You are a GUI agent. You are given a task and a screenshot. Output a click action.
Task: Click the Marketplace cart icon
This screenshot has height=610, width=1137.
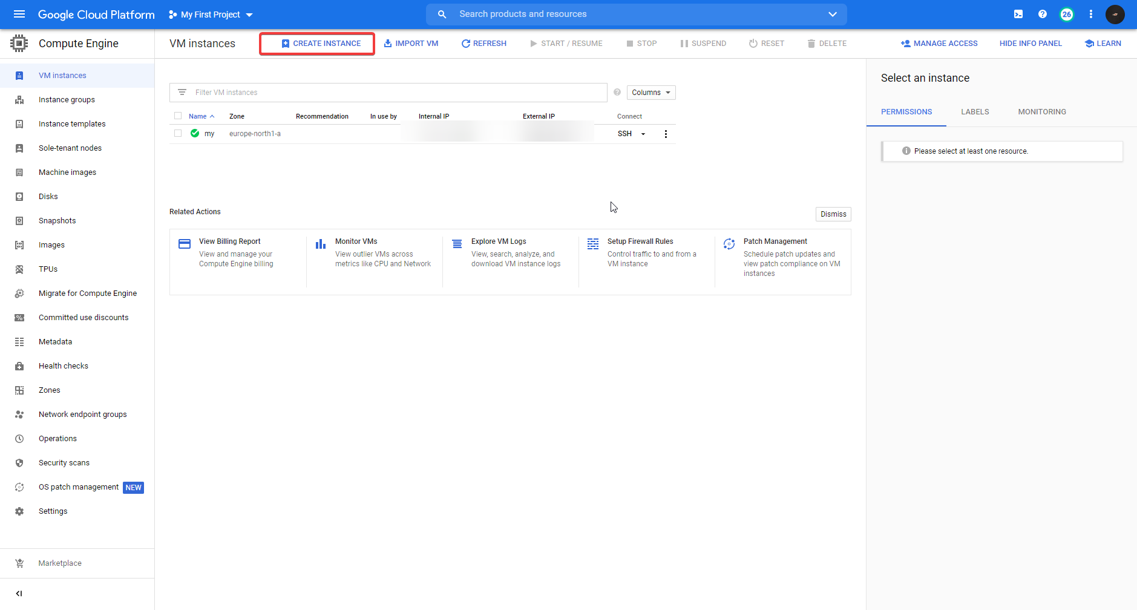[x=19, y=563]
